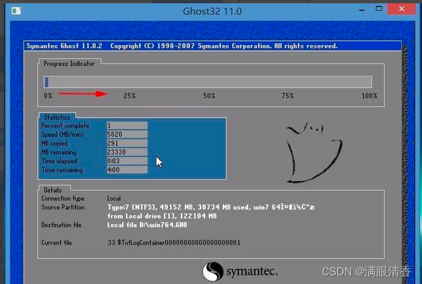Click the "Time elapsed" label
Viewport: 422px width, 284px height.
(59, 161)
